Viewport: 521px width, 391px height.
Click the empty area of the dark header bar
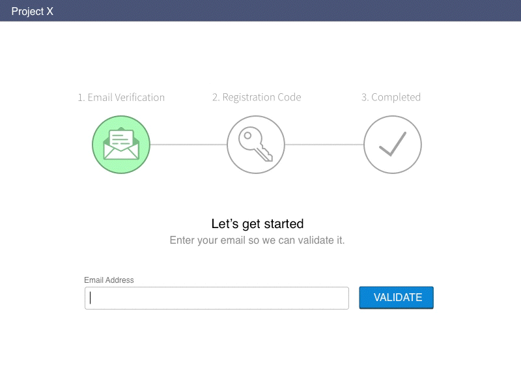tap(293, 10)
